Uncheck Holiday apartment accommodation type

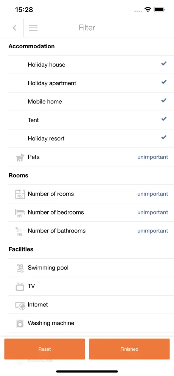tap(164, 82)
